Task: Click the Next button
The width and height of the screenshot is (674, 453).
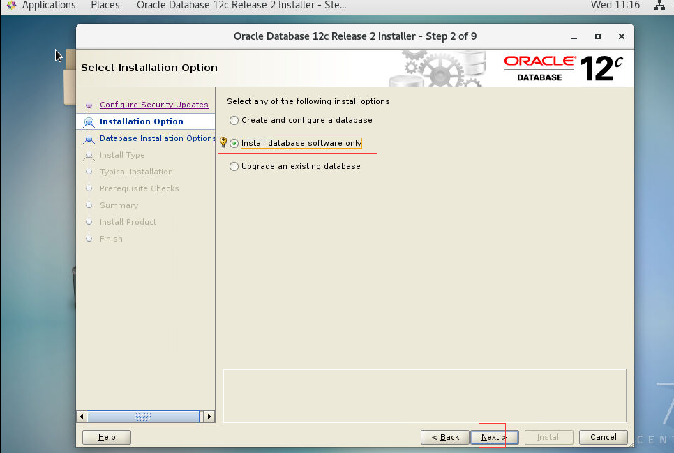Action: tap(494, 437)
